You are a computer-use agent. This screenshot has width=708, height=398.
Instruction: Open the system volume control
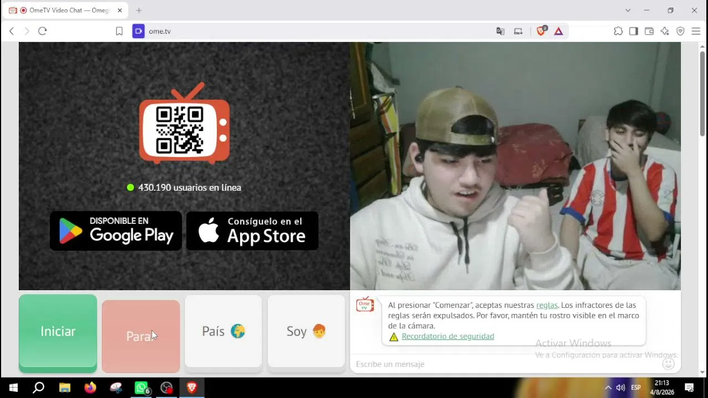point(621,387)
